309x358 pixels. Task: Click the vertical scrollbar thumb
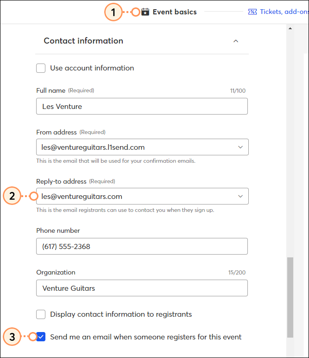tap(290, 297)
